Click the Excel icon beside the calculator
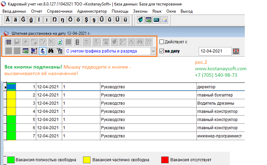 coord(149,20)
